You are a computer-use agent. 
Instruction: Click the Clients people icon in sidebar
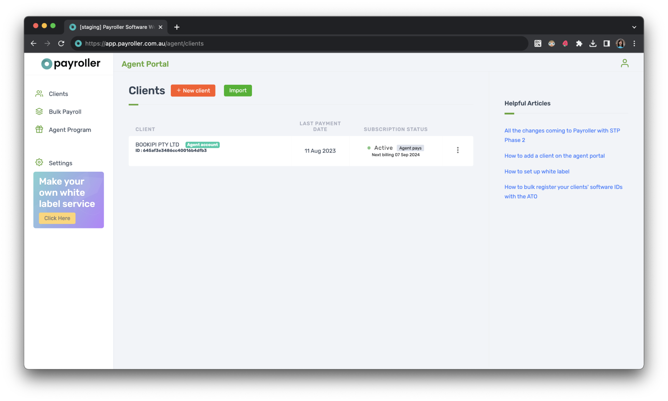[x=39, y=94]
